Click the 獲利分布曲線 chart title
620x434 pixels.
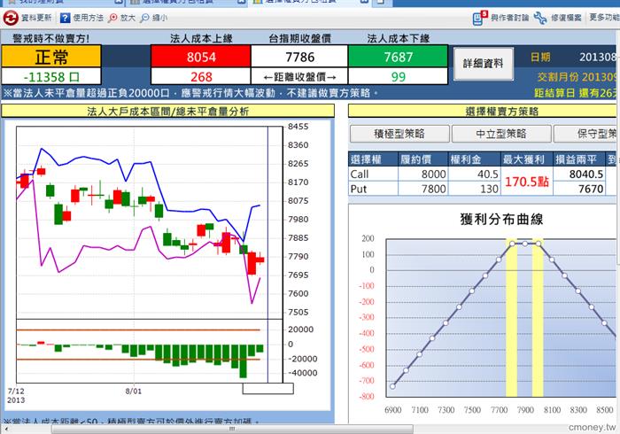click(501, 219)
